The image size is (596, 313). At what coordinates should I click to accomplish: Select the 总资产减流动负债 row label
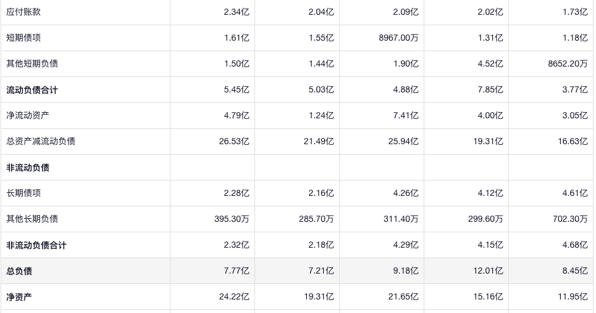click(x=41, y=141)
